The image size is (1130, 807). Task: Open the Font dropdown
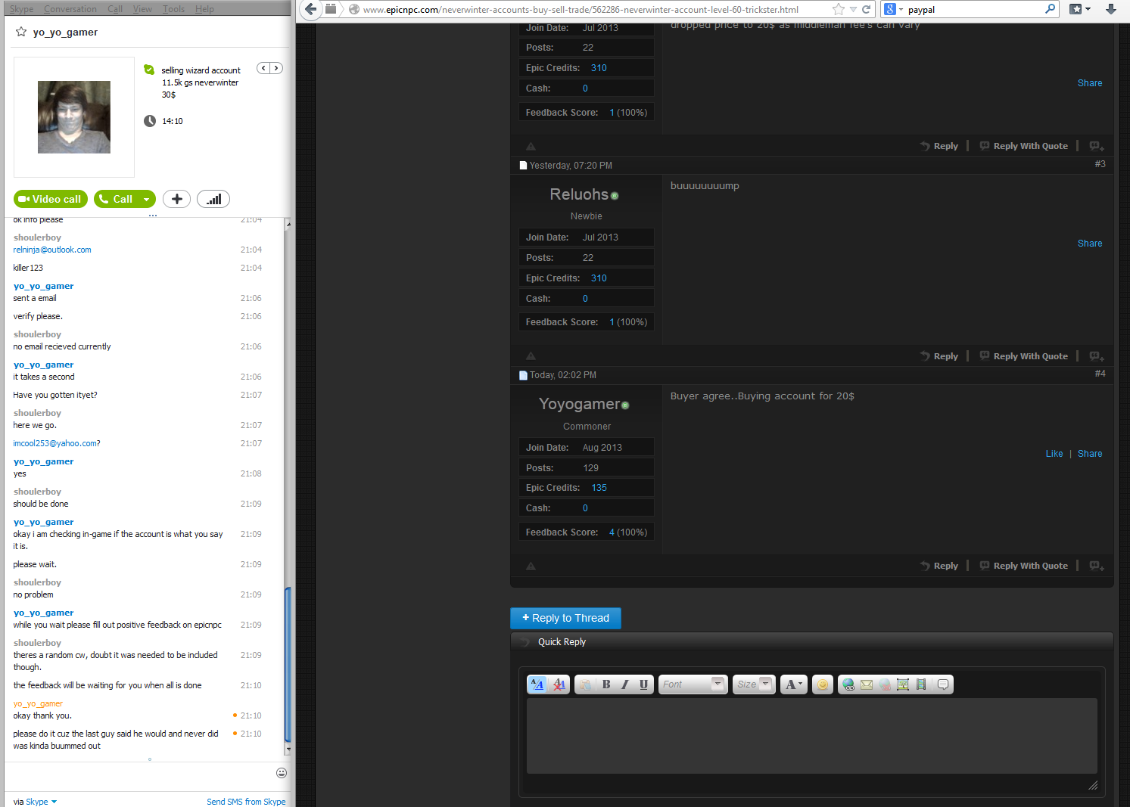(x=693, y=684)
